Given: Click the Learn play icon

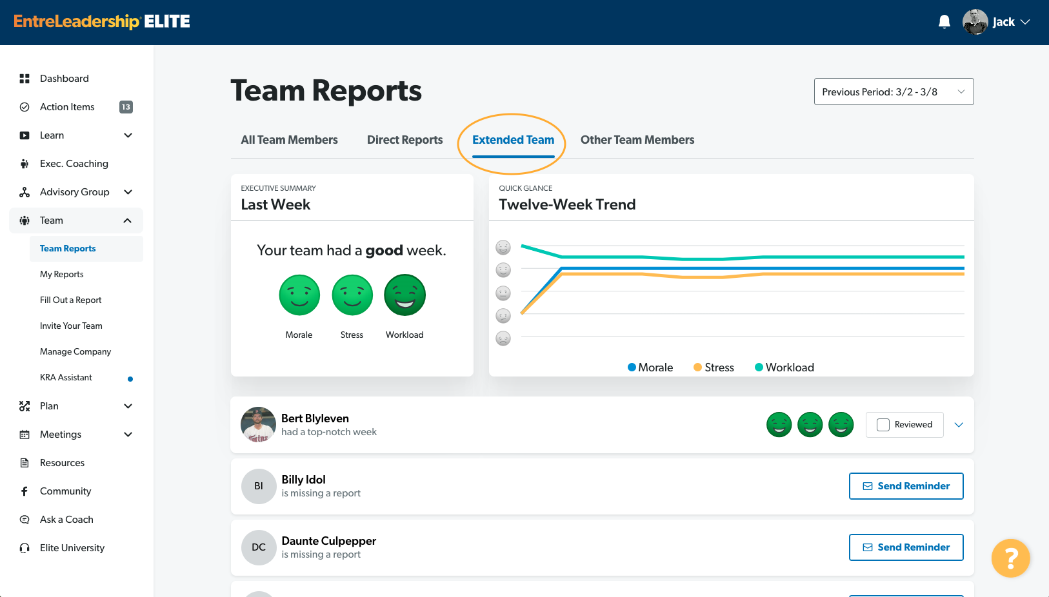Looking at the screenshot, I should tap(25, 135).
